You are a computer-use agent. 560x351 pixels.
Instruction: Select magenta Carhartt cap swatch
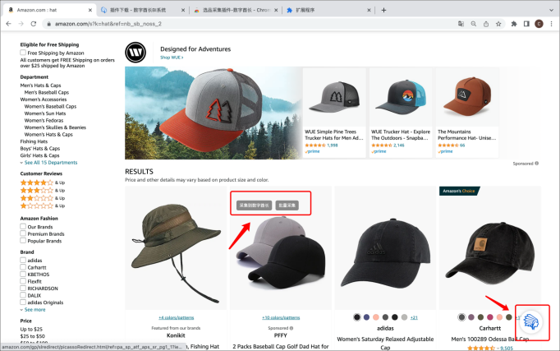coord(490,317)
